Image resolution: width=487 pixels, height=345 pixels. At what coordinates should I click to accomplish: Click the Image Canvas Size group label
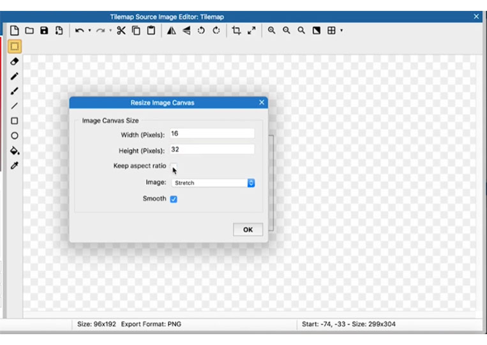tap(110, 121)
